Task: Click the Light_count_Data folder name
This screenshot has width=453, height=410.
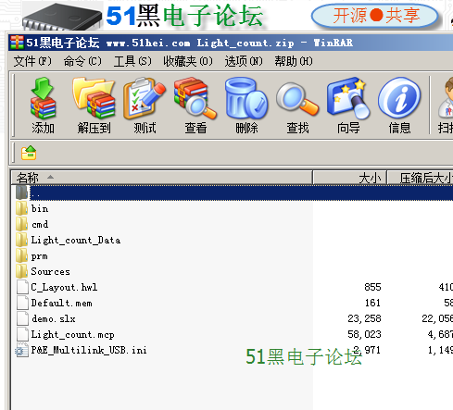Action: tap(76, 240)
